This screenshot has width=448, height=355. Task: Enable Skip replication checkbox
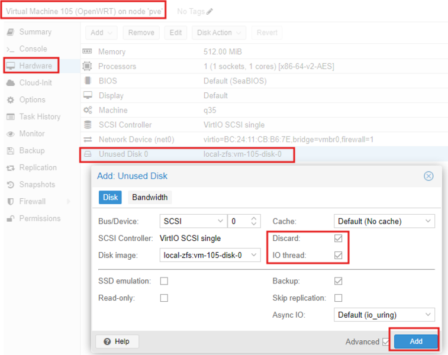coord(339,298)
